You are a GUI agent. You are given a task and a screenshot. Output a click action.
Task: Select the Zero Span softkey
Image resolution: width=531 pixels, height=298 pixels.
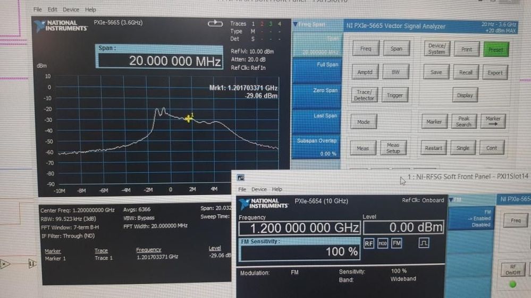click(x=317, y=96)
